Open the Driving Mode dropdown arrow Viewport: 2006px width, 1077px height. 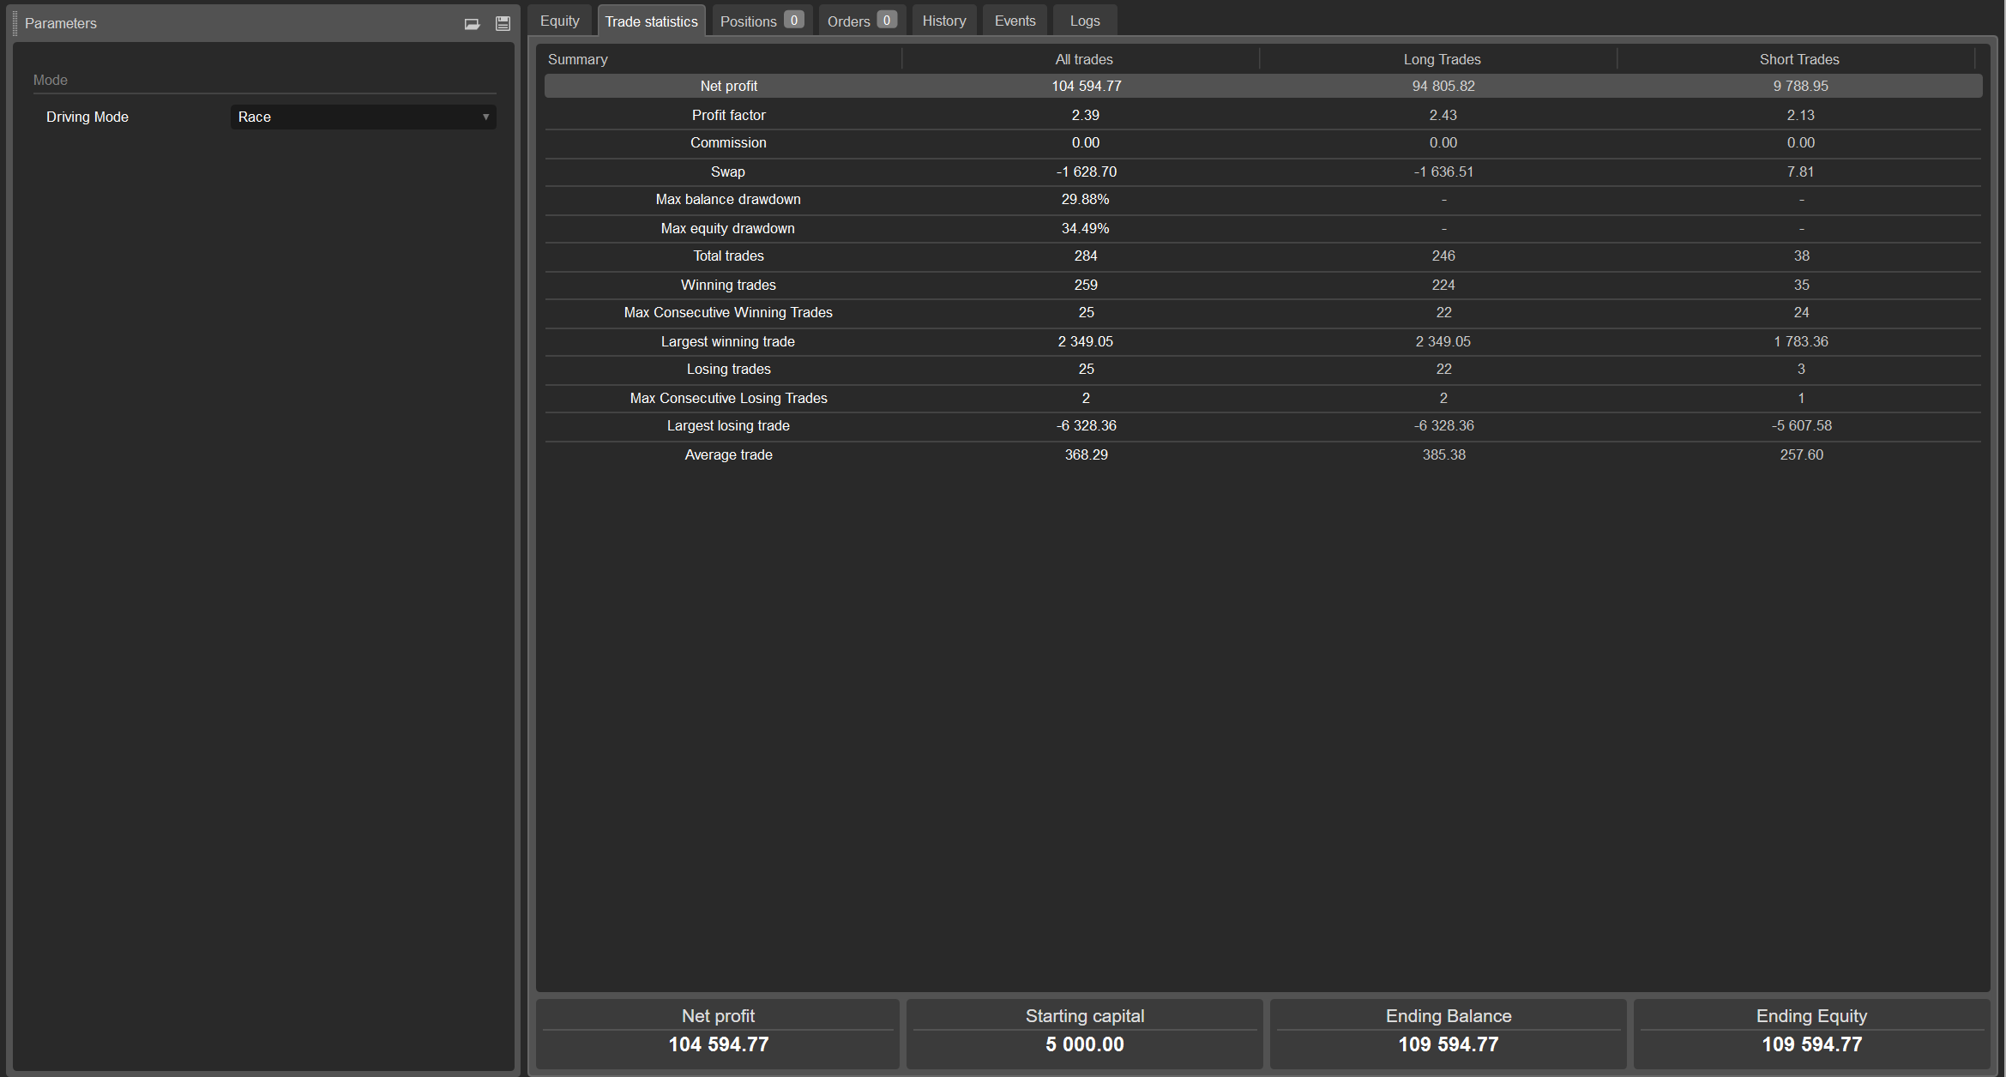(x=485, y=117)
